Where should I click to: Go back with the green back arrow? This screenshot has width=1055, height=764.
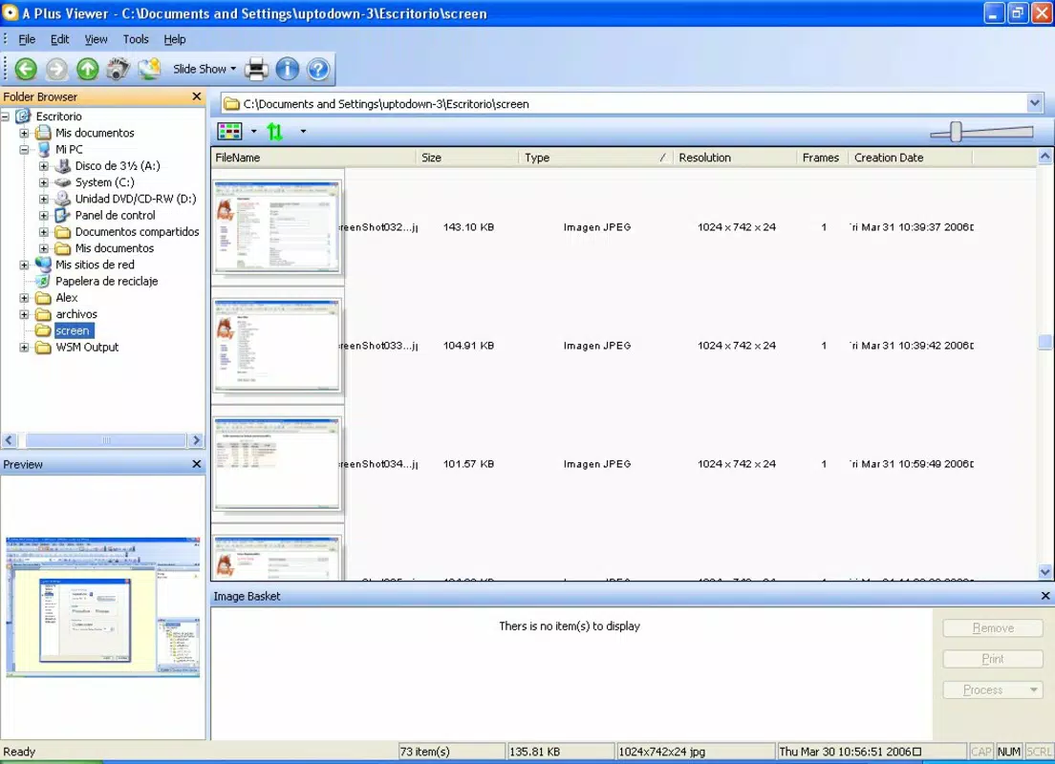tap(26, 69)
